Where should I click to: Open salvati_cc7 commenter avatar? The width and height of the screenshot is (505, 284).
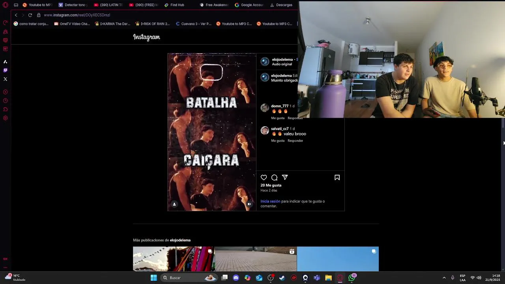pyautogui.click(x=265, y=130)
